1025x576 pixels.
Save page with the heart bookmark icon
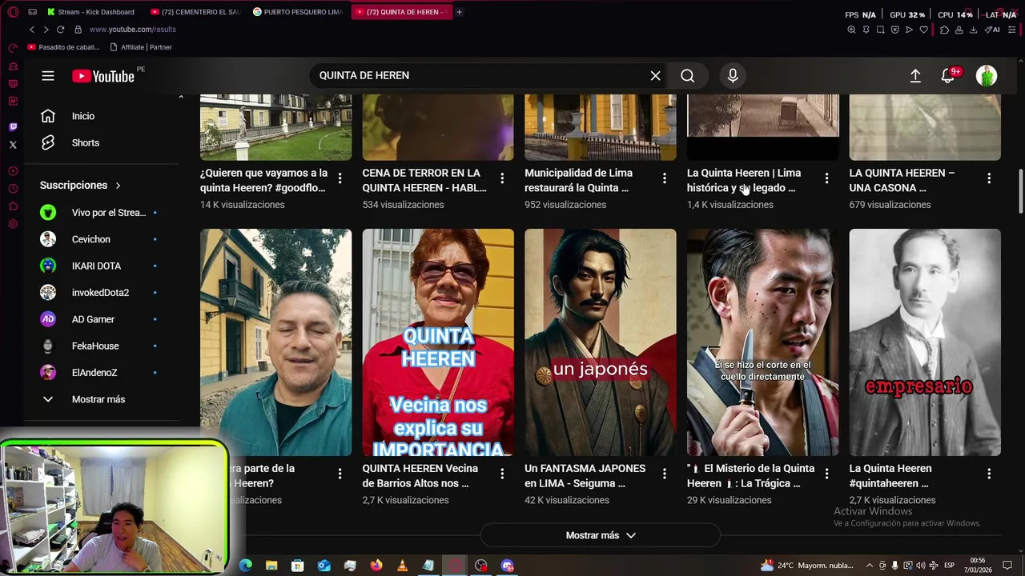[923, 30]
